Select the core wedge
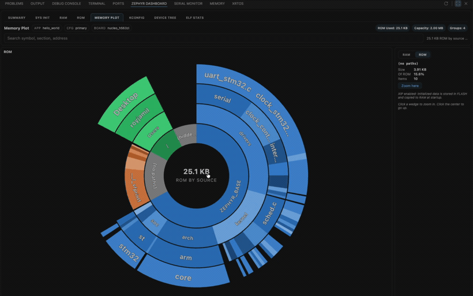 click(183, 278)
